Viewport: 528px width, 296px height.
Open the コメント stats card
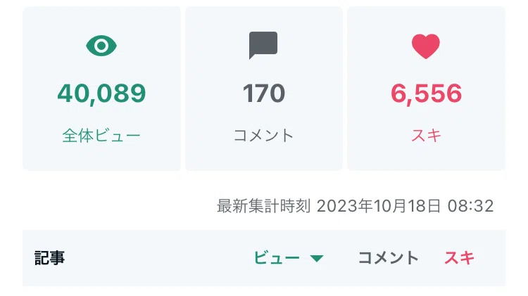264,89
